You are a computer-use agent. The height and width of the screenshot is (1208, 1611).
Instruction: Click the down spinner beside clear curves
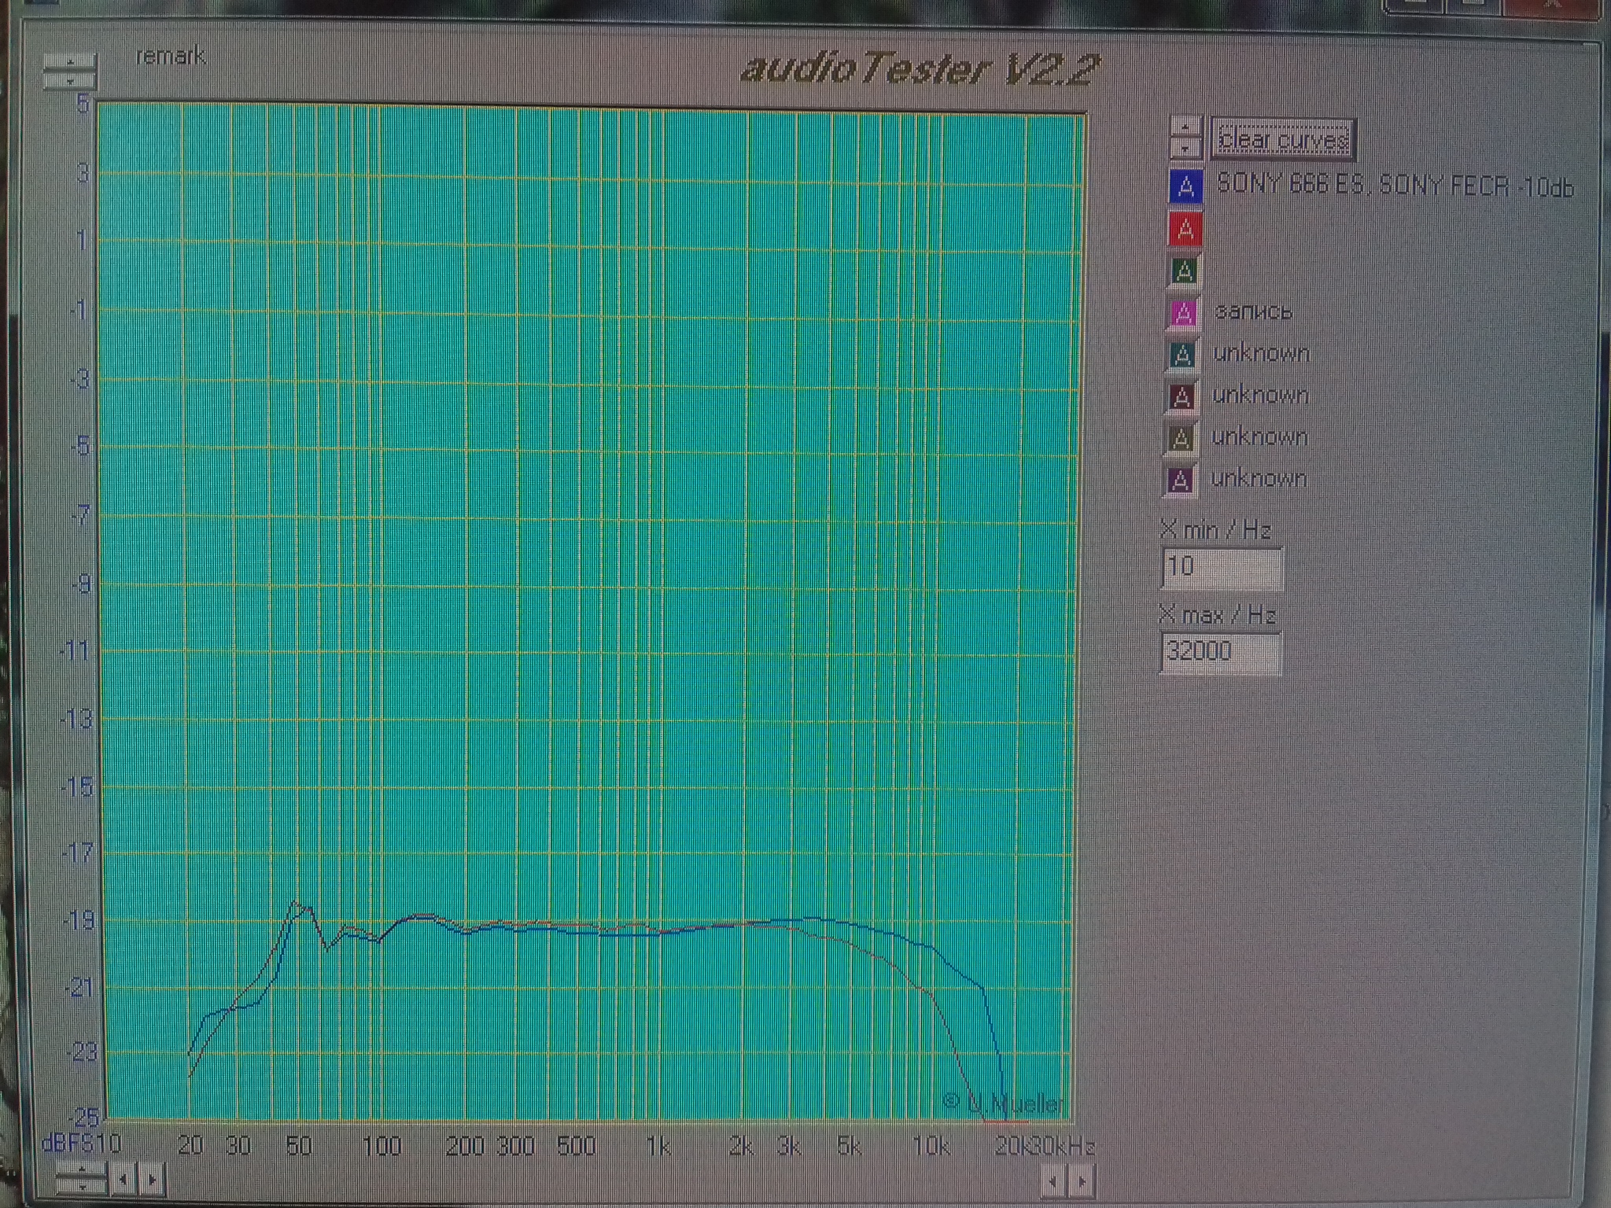tap(1185, 147)
